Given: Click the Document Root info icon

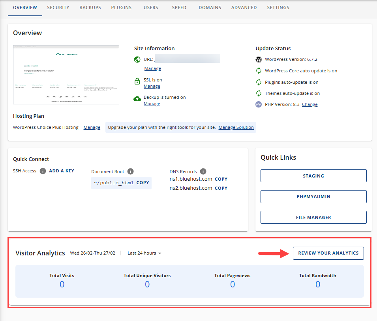Looking at the screenshot, I should click(x=130, y=172).
